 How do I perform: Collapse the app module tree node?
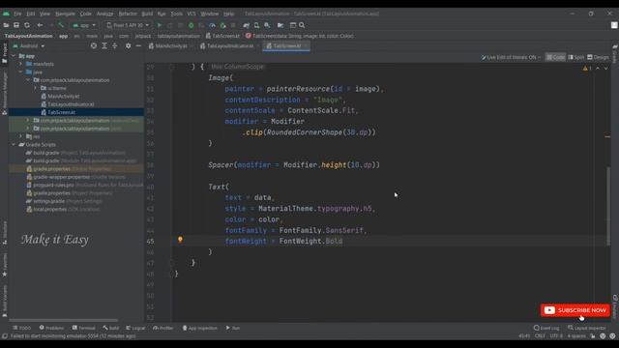pyautogui.click(x=14, y=56)
